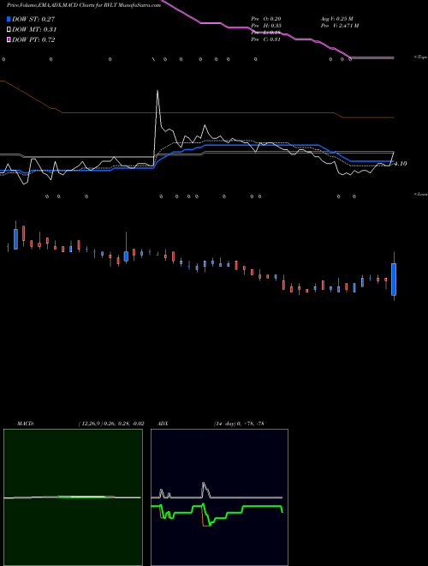This screenshot has height=566, width=428.
Task: Select the 'DOW MT: 0.31' legend label
Action: [34, 30]
